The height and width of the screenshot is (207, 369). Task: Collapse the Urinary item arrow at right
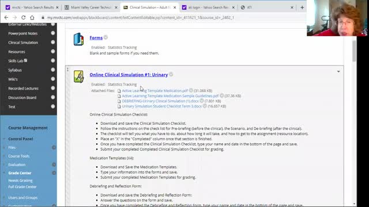click(x=338, y=71)
